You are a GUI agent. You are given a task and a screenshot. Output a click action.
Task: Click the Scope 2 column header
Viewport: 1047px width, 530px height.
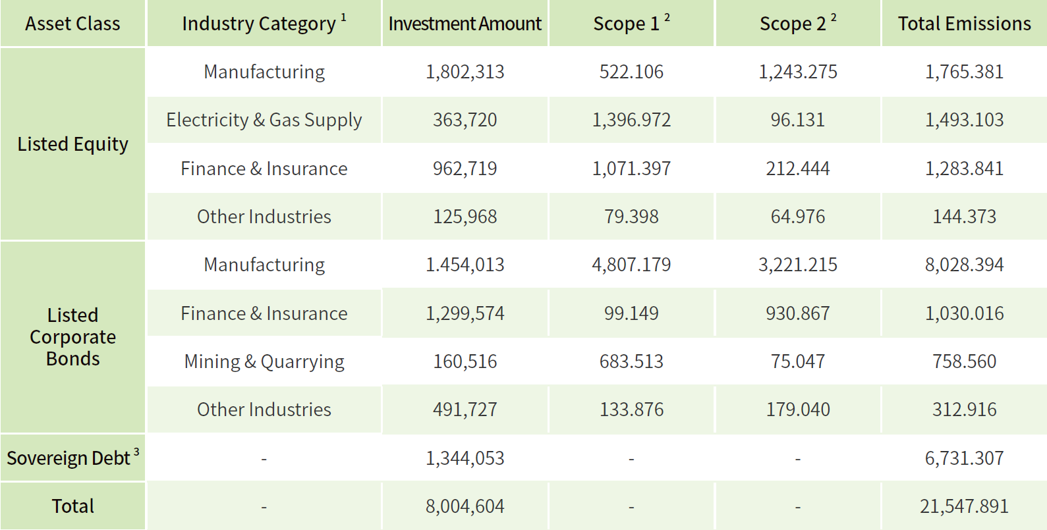coord(797,24)
